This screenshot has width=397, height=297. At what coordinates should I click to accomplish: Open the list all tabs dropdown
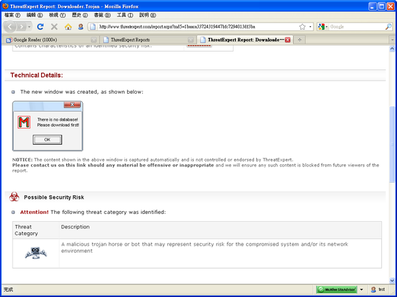click(x=392, y=40)
